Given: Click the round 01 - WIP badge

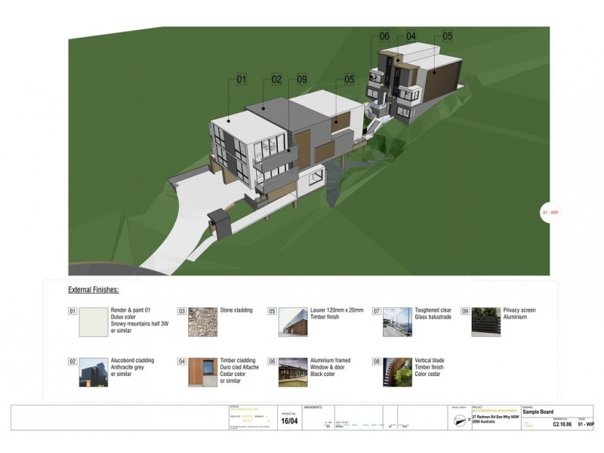Looking at the screenshot, I should click(550, 213).
